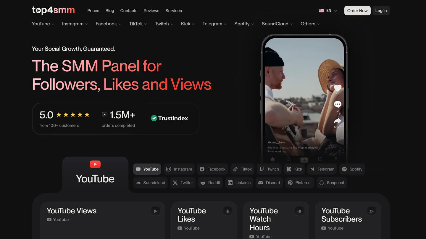Click add-user icon on YouTube Subscribers card
The image size is (426, 239).
pos(372,211)
